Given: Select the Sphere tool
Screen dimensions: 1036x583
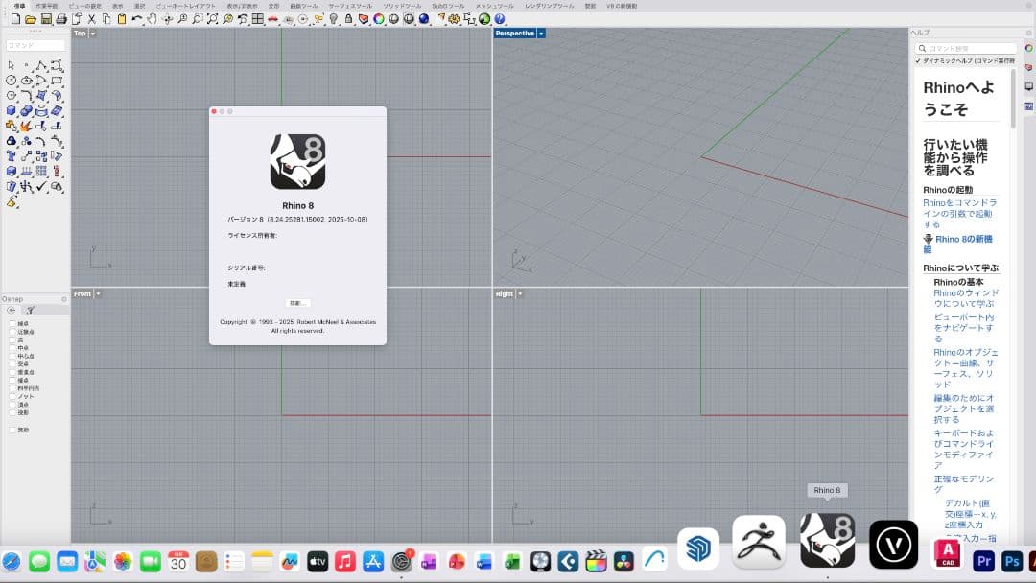Looking at the screenshot, I should tap(26, 108).
